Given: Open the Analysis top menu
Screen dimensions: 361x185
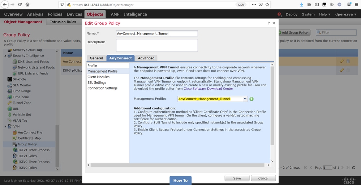Looking at the screenshot, I should click(x=35, y=14).
